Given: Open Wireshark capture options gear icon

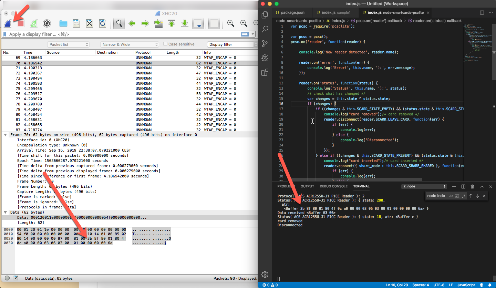Looking at the screenshot, I should point(47,23).
